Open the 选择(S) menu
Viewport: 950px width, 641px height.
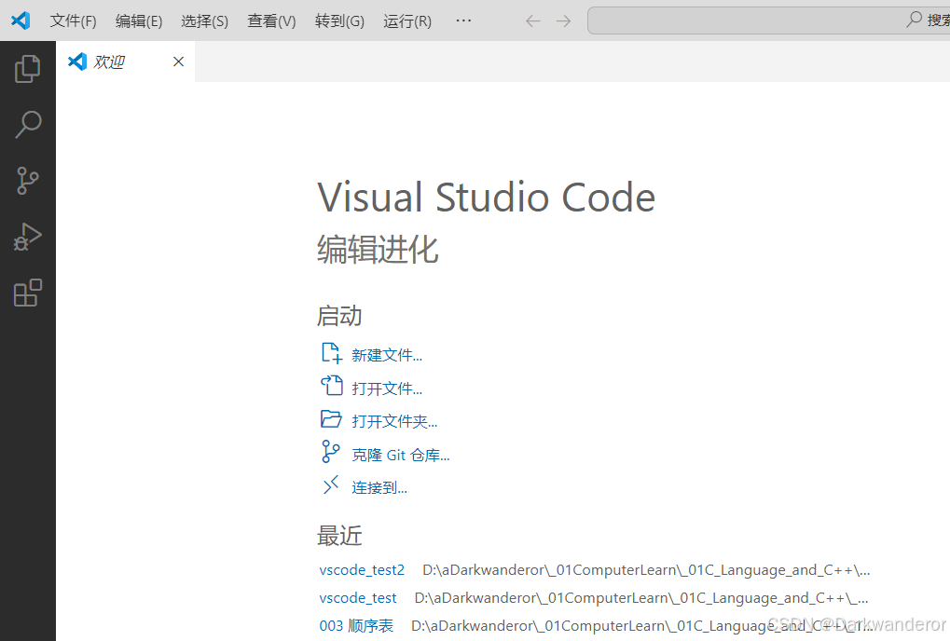(205, 21)
